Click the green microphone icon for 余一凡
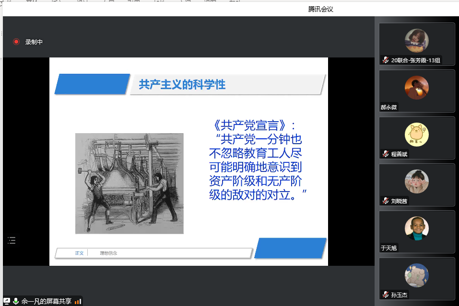 16,301
